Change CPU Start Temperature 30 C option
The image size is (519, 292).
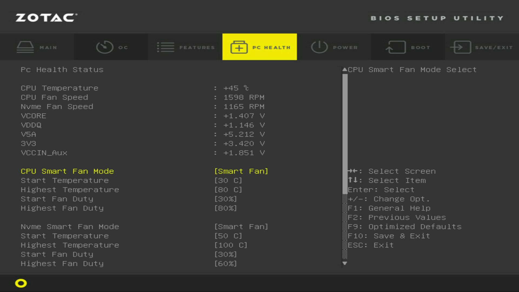coord(228,180)
